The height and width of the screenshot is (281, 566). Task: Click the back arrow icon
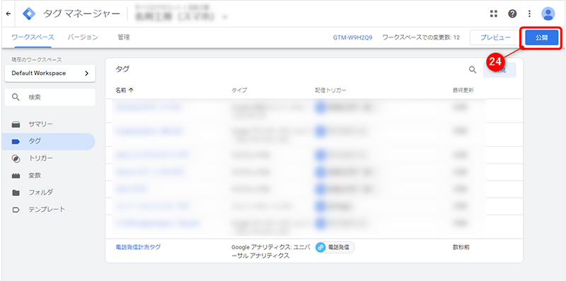click(x=8, y=13)
